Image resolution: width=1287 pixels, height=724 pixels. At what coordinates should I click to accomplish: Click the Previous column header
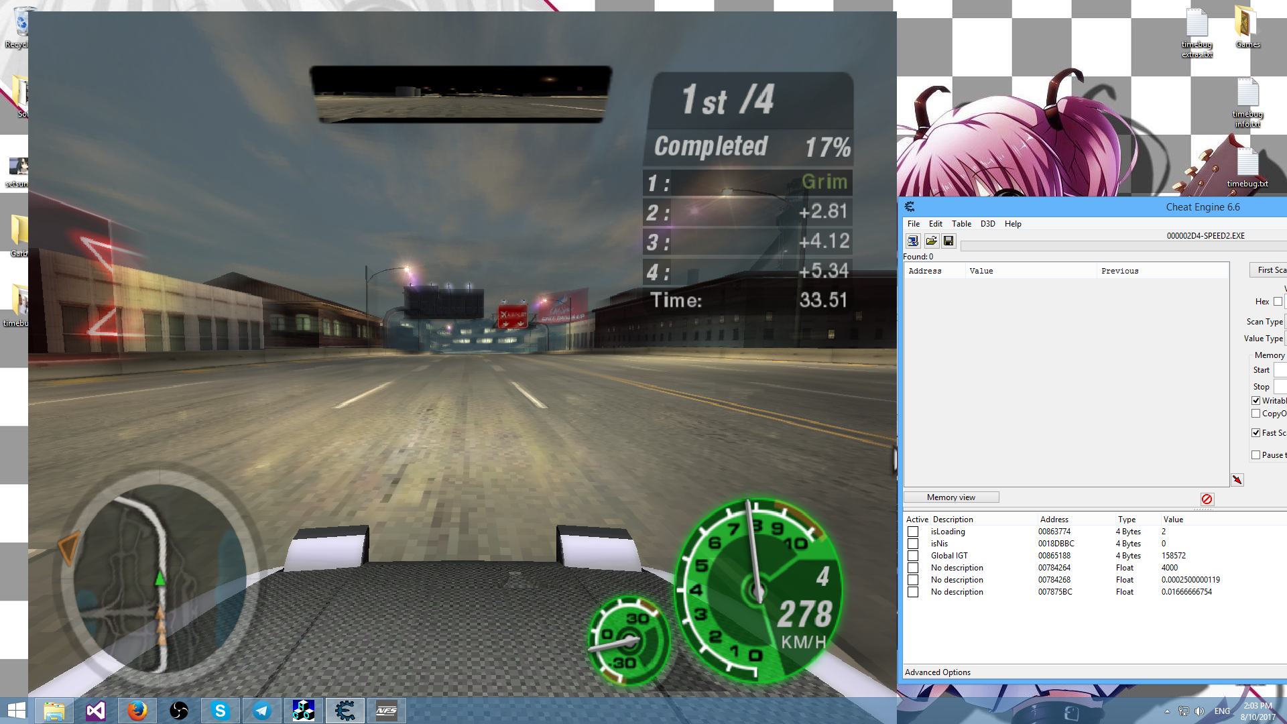click(x=1119, y=271)
